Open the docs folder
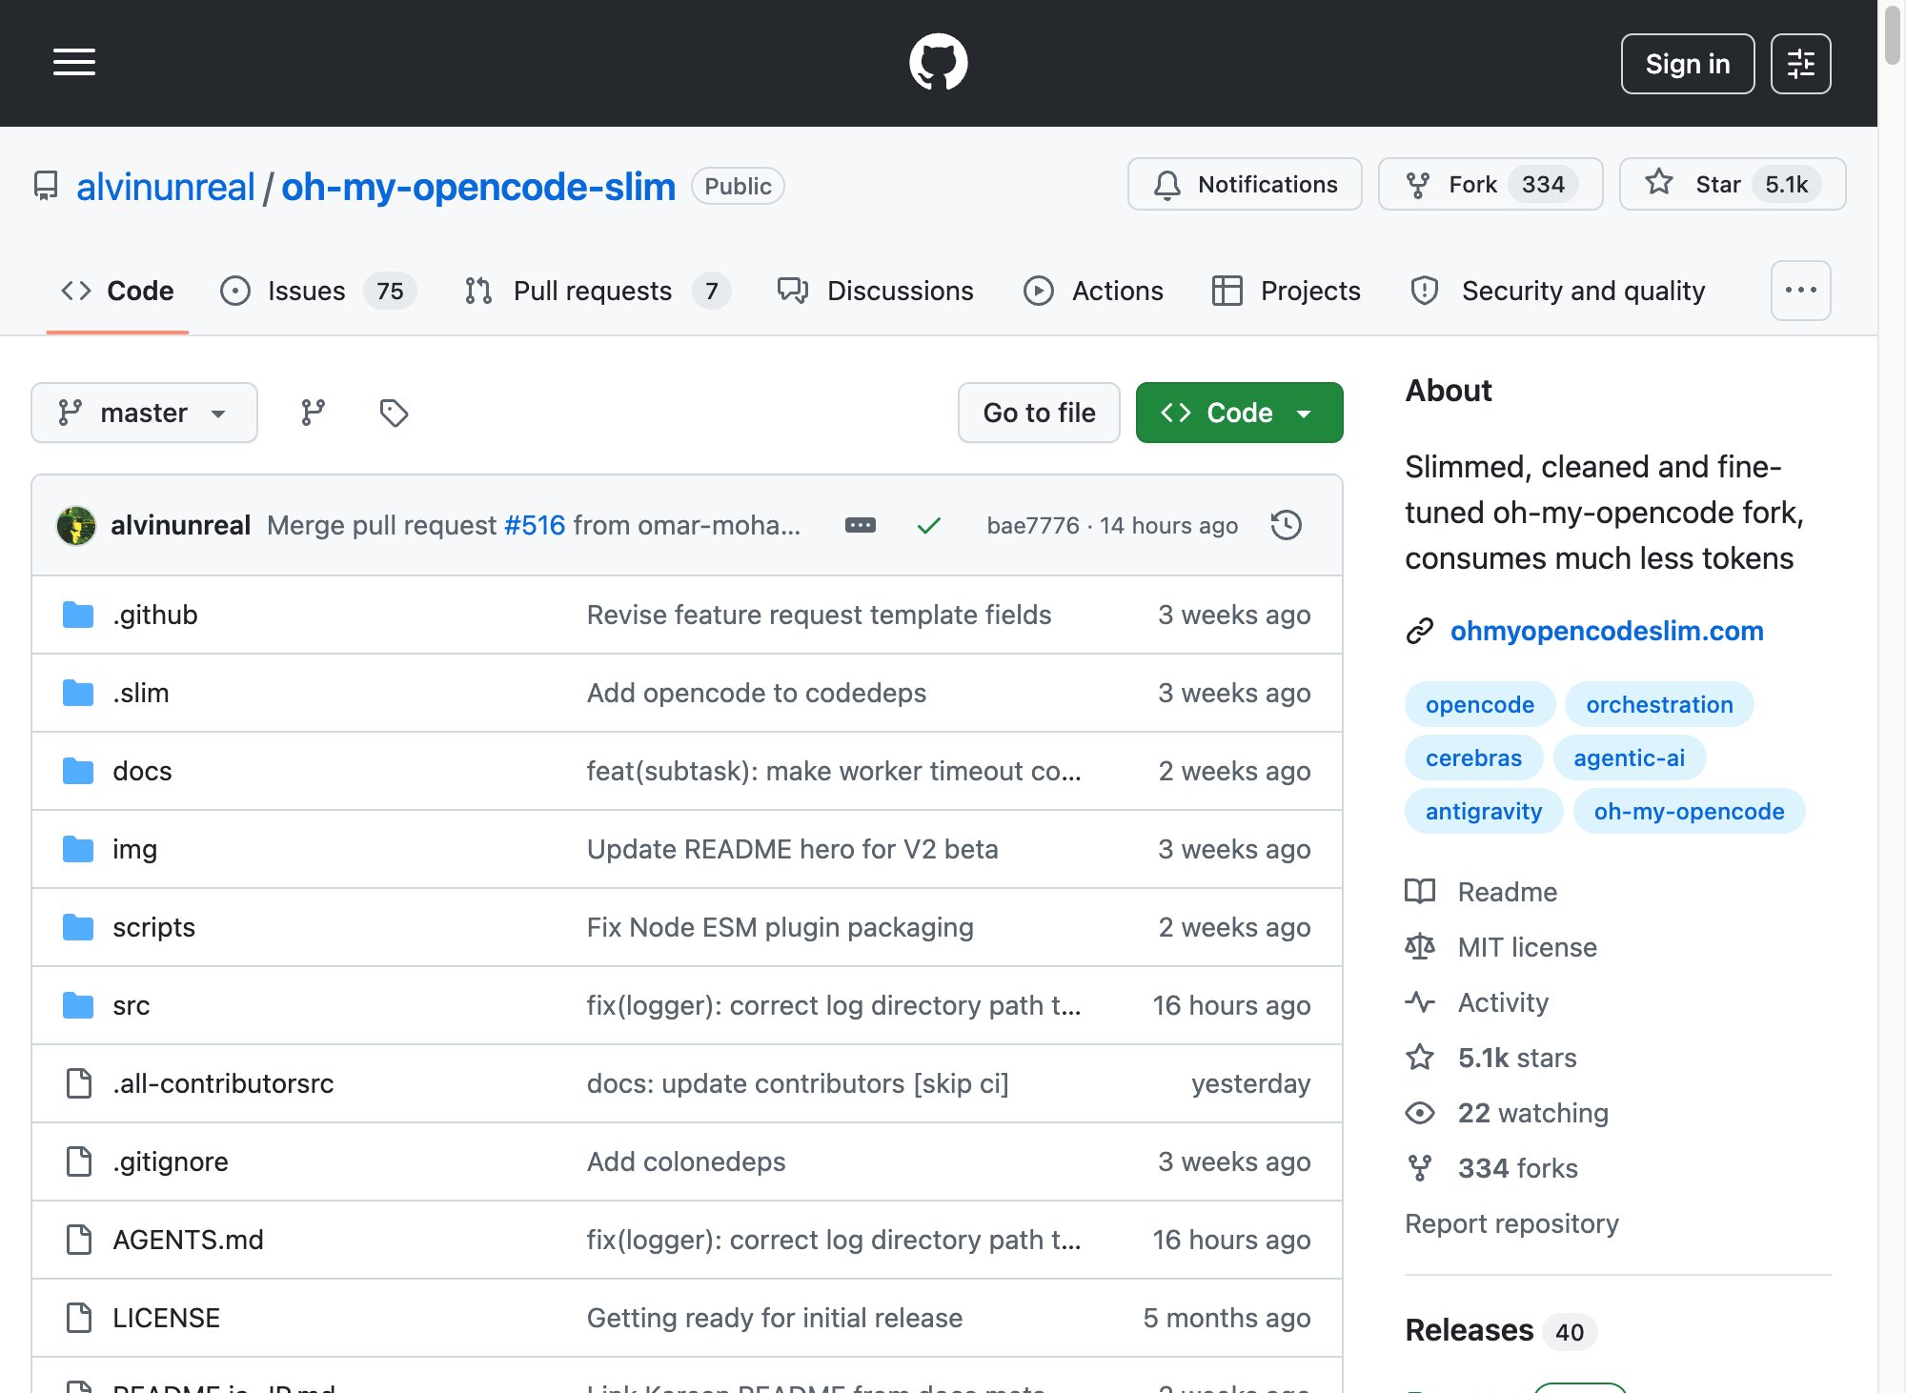Viewport: 1906px width, 1393px height. coord(142,771)
